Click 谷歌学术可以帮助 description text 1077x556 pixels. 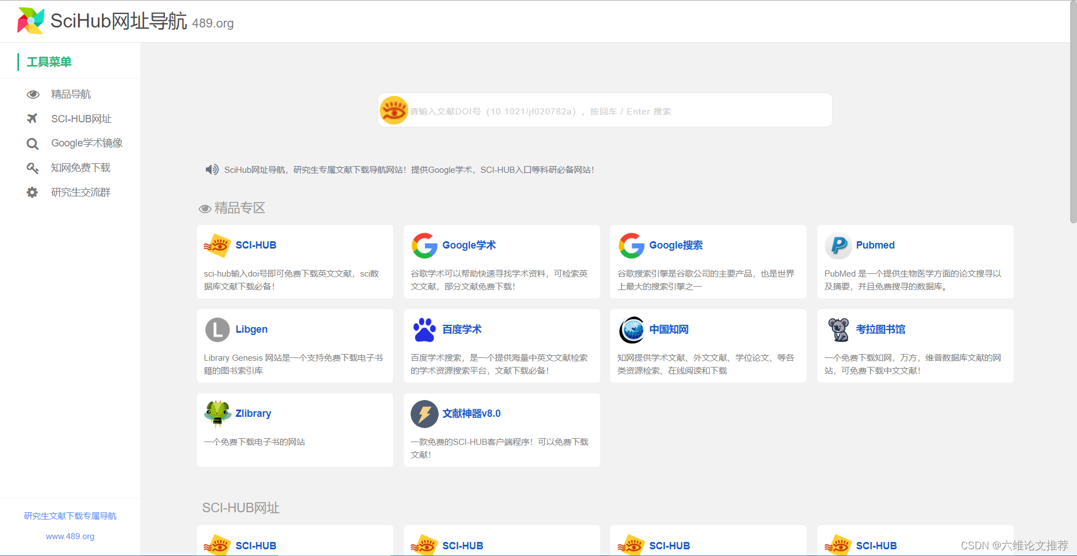pos(499,280)
